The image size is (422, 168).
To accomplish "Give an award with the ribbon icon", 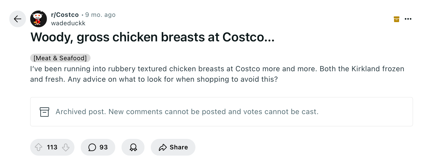I will 133,147.
